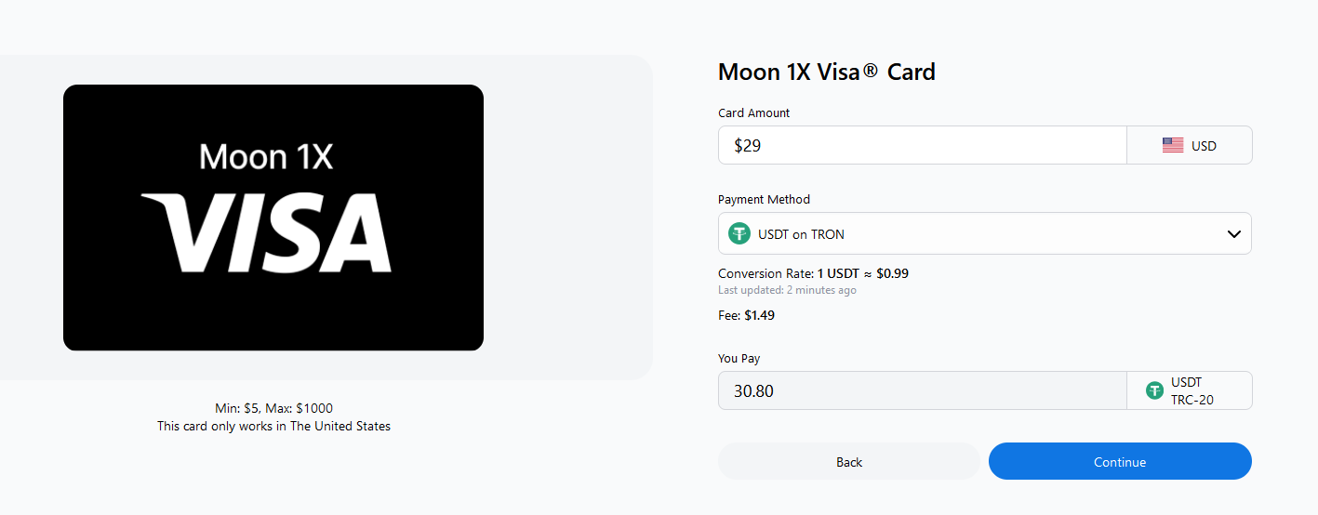The width and height of the screenshot is (1318, 515).
Task: Click the Min $5, Max $1000 note
Action: point(273,408)
